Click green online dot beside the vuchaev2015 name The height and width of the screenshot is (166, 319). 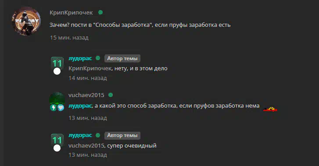coord(111,95)
